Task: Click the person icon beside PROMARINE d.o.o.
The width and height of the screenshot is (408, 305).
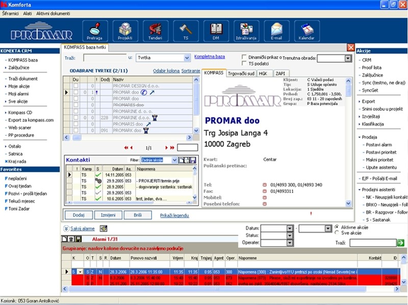Action: click(x=155, y=118)
